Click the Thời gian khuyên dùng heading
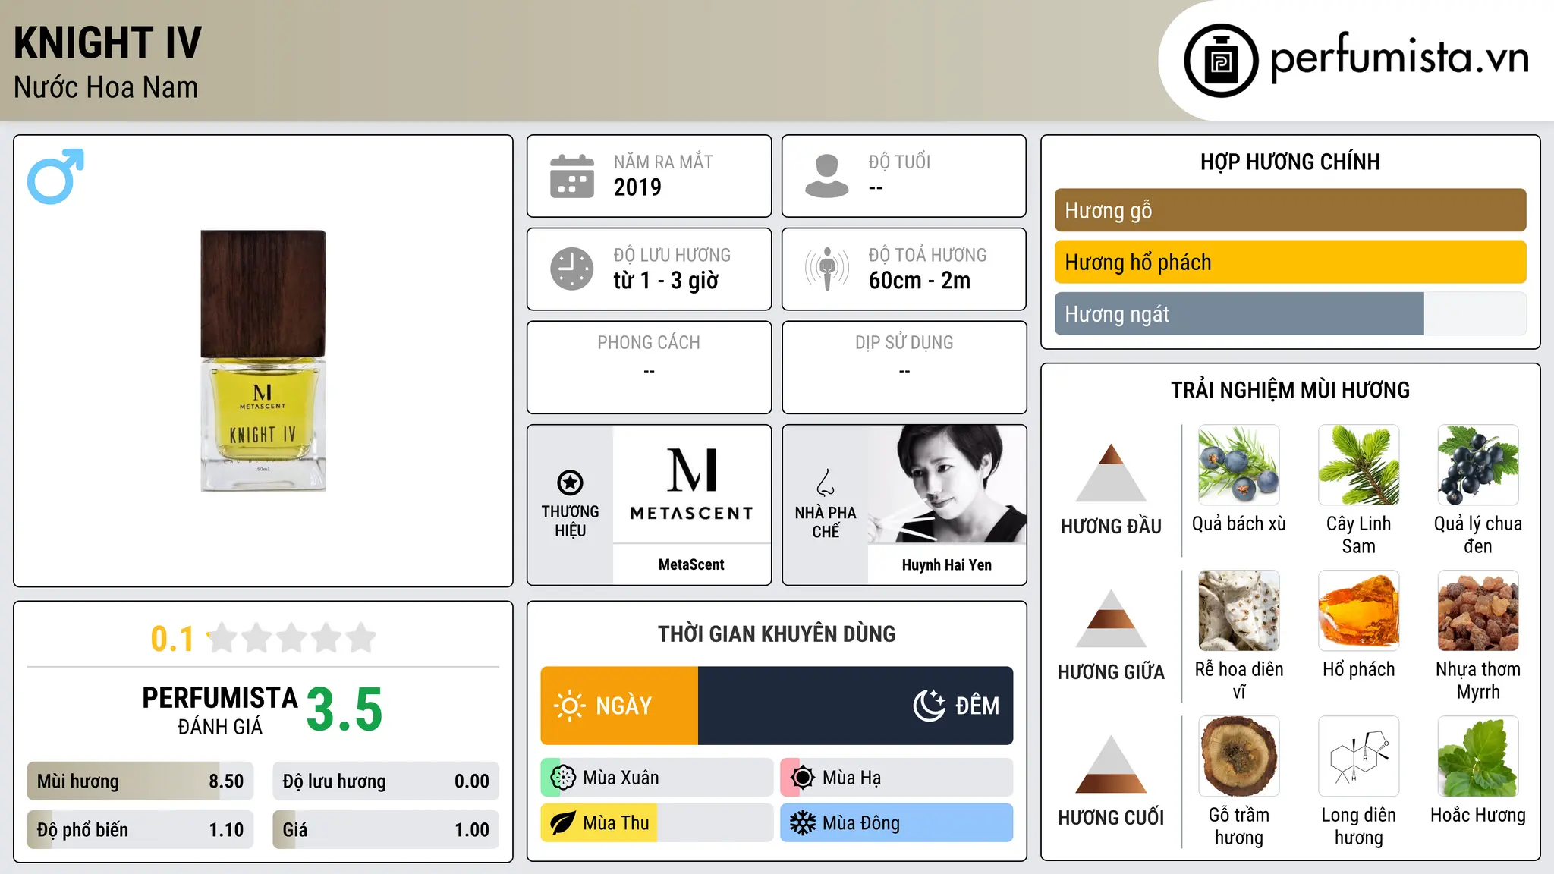 point(777,633)
